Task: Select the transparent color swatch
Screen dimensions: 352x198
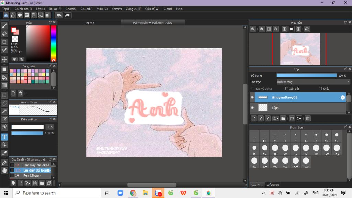Action: pos(15,39)
